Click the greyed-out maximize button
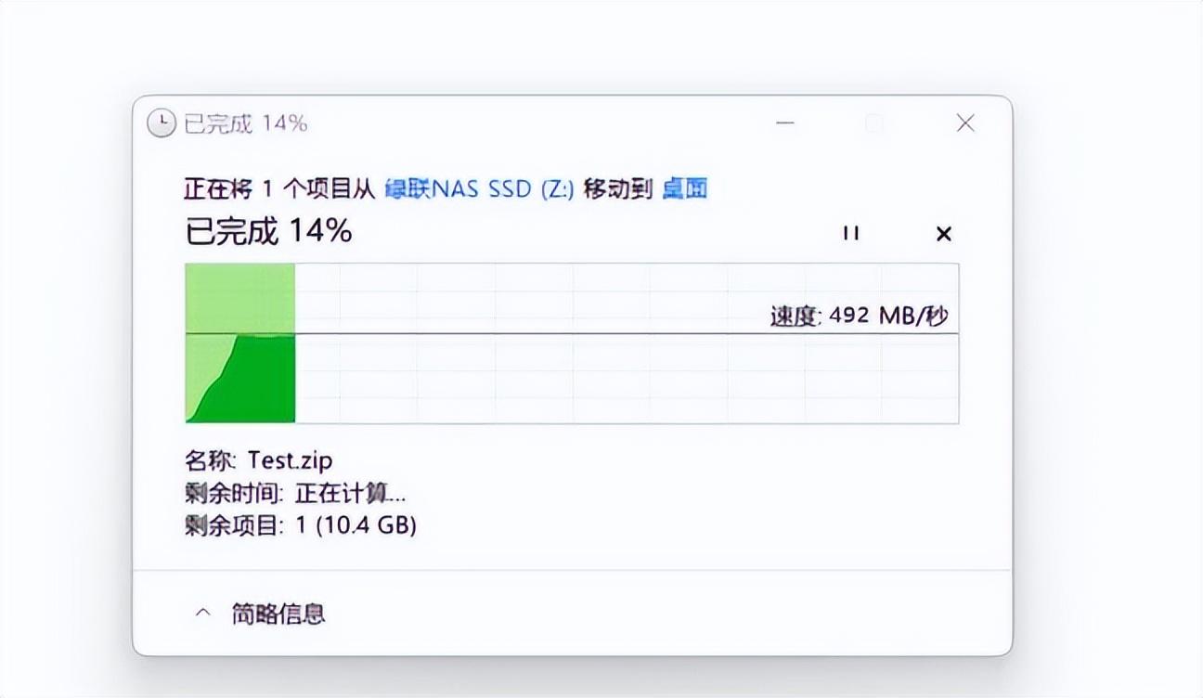 pos(874,123)
